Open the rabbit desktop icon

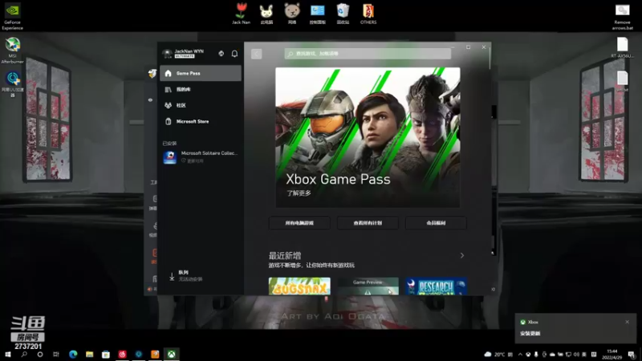click(266, 14)
